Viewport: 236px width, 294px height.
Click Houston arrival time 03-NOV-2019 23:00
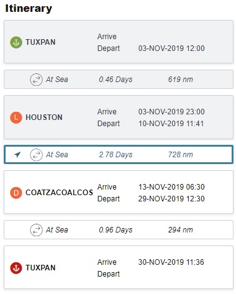tap(171, 112)
